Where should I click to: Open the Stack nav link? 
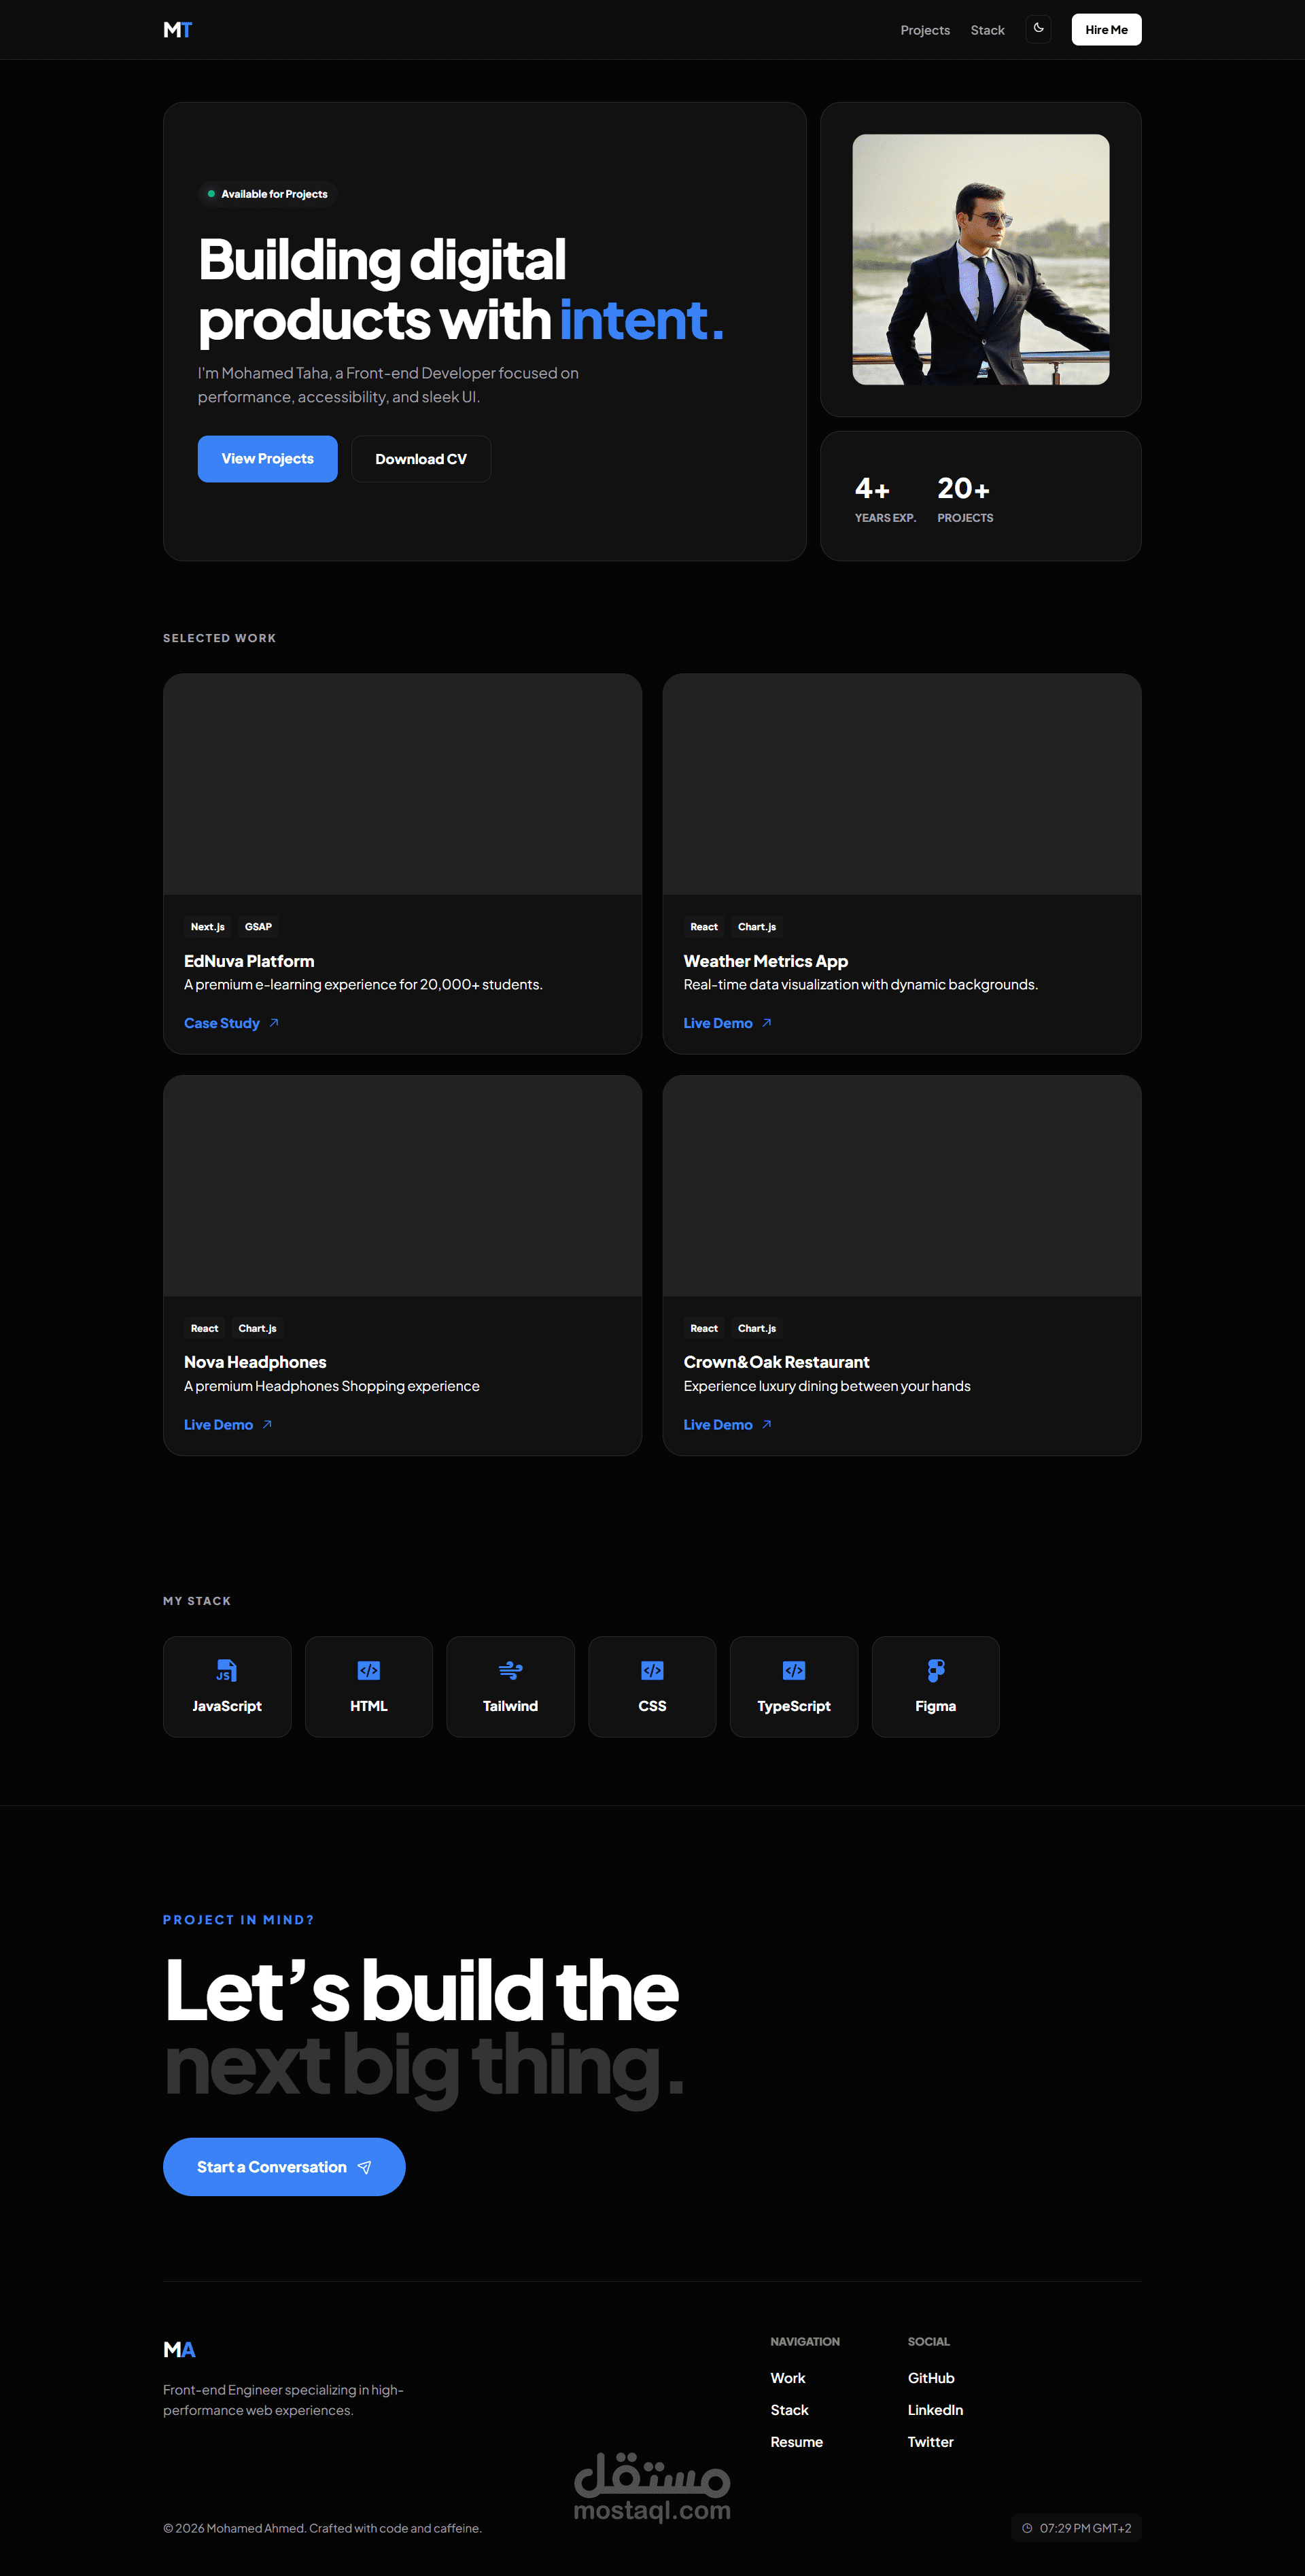coord(987,30)
